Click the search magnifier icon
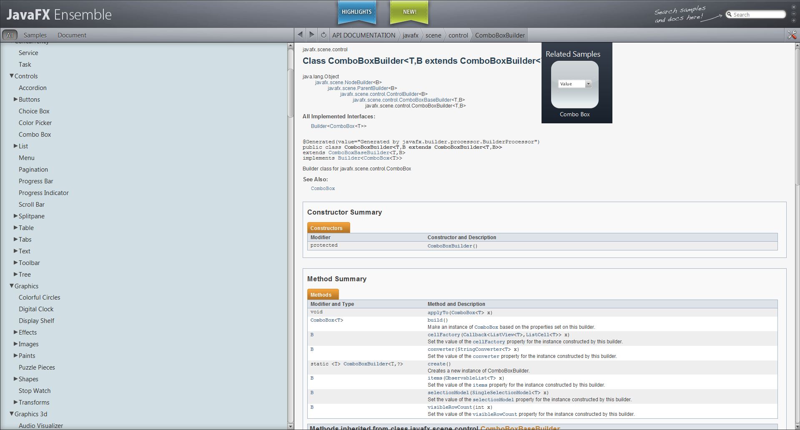Screen dimensions: 800x430 coord(730,15)
